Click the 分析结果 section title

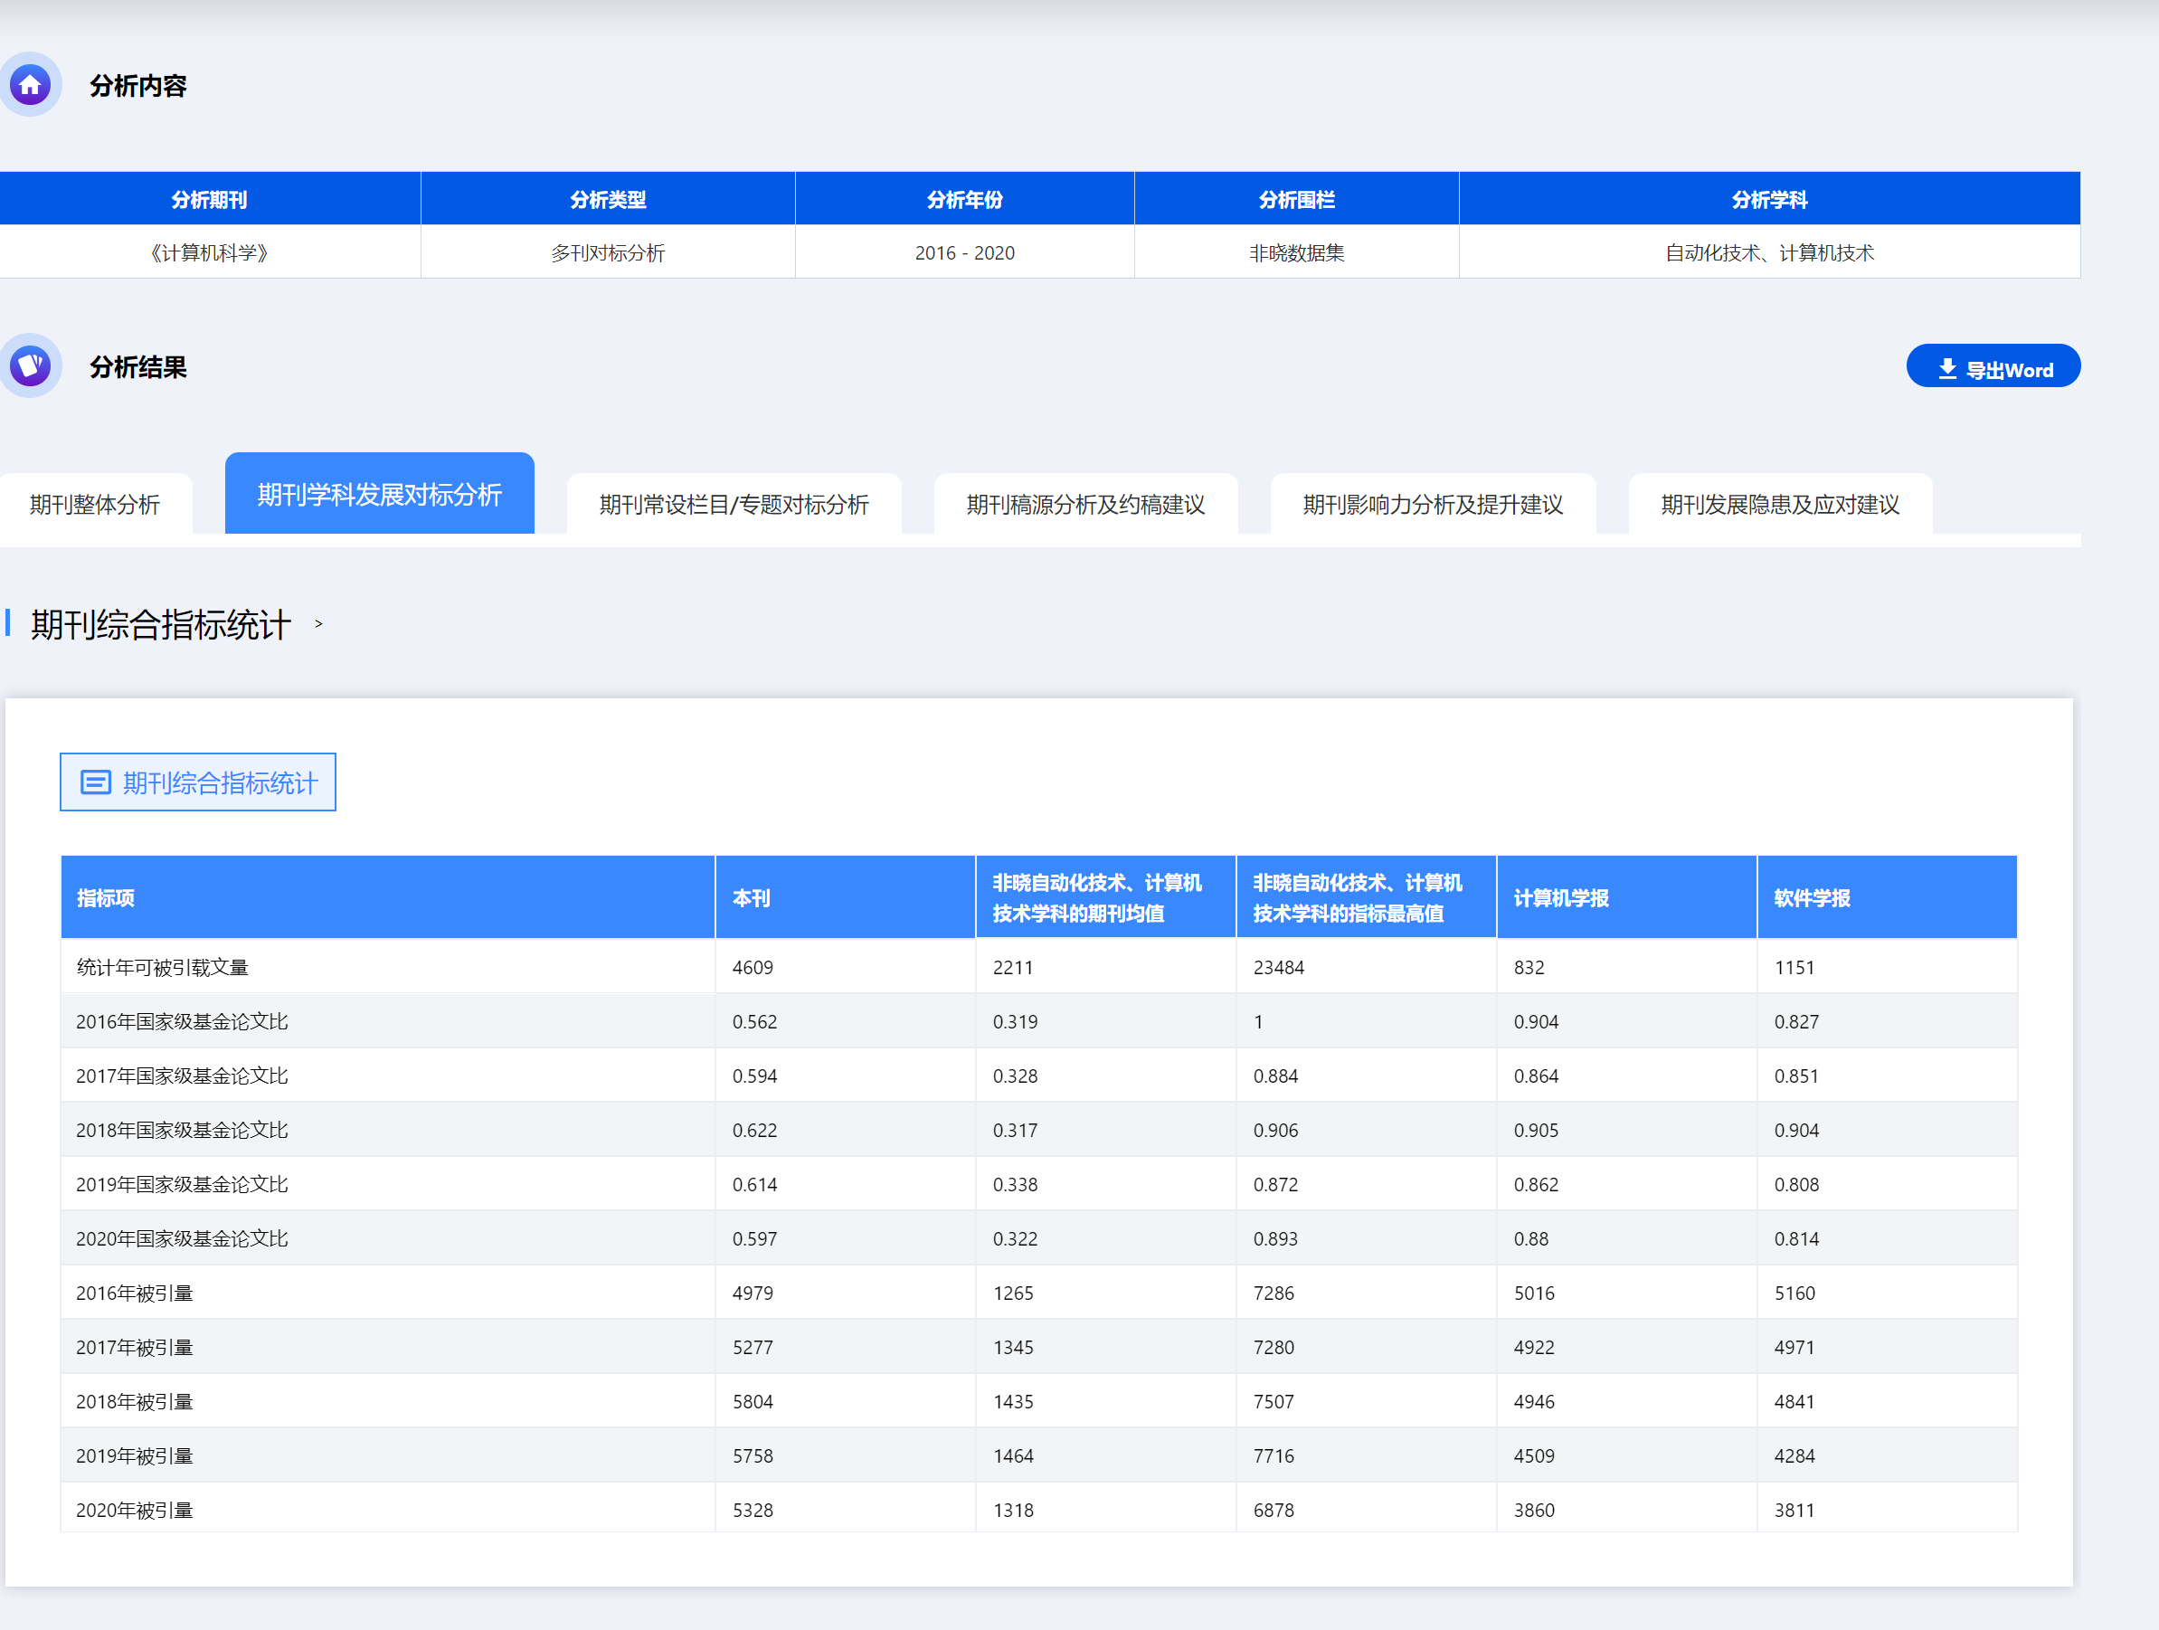point(138,367)
